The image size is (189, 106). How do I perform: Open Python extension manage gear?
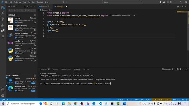pos(35,61)
